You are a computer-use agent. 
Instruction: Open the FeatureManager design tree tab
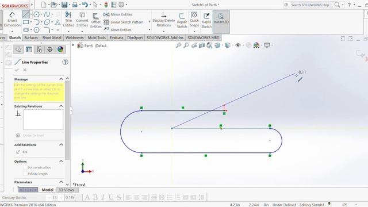(x=18, y=49)
